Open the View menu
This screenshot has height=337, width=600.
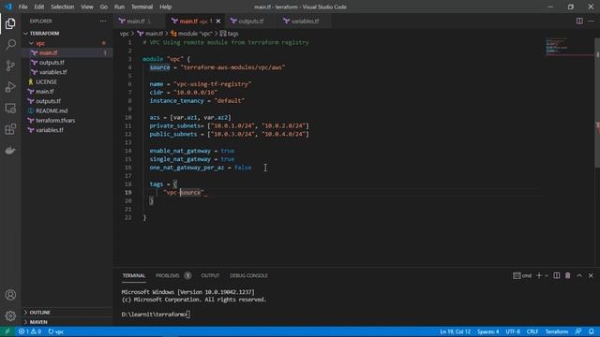tap(87, 7)
